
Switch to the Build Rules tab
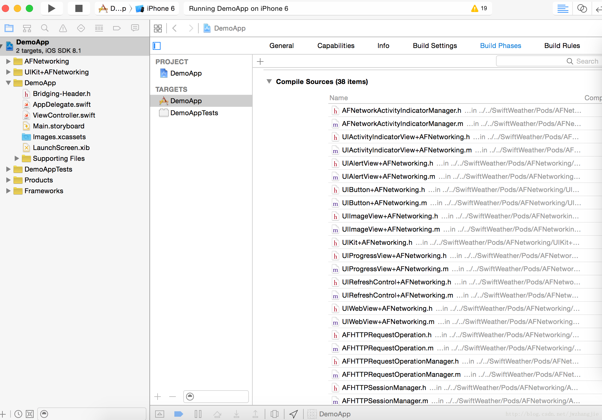(562, 46)
